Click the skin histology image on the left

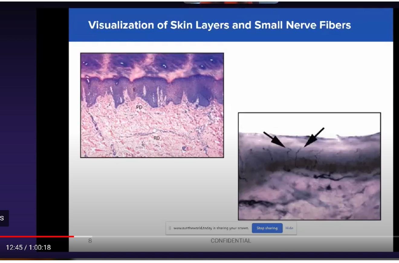click(152, 105)
